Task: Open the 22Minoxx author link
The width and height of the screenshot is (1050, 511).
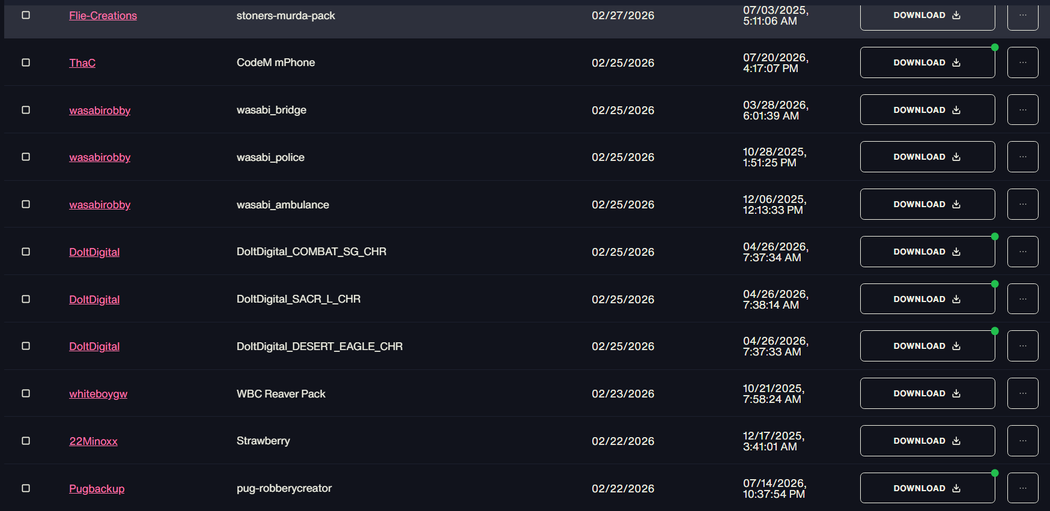Action: (x=93, y=441)
